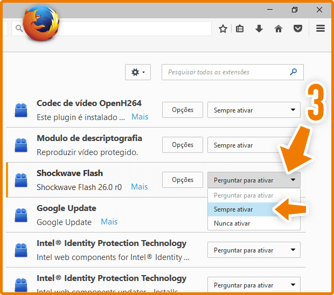Screen dimensions: 334x295
Task: Expand dropdown for first Intel Identity Protection Technology
Action: 254,250
